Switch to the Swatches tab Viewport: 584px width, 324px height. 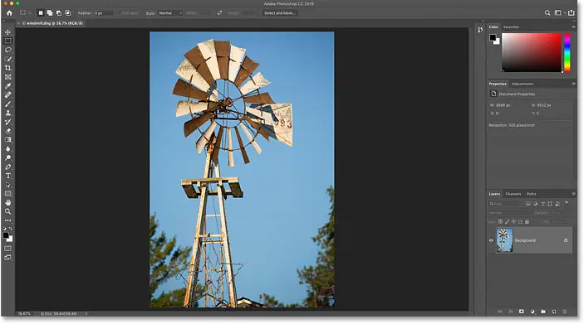pyautogui.click(x=511, y=27)
